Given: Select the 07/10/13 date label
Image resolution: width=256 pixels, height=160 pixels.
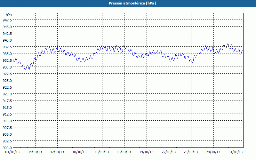Looking at the screenshot, I should (x=57, y=152).
